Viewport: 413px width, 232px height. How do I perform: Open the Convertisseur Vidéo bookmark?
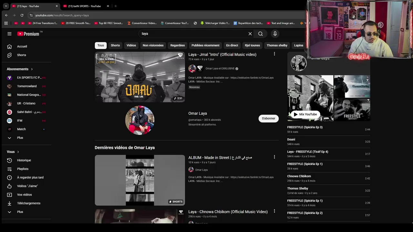(142, 23)
